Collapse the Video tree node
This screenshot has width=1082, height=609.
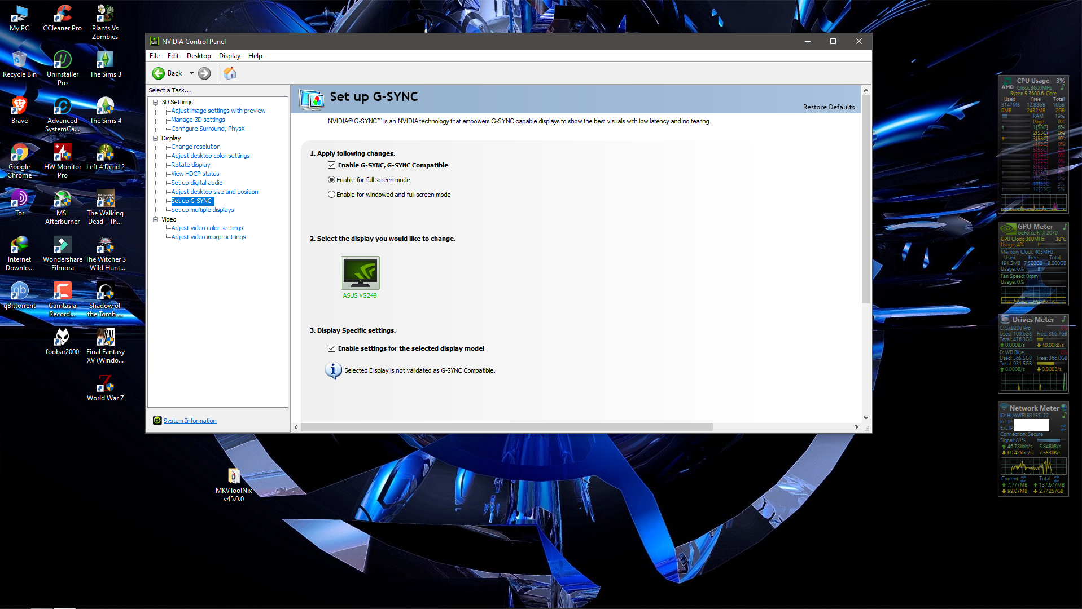[156, 219]
